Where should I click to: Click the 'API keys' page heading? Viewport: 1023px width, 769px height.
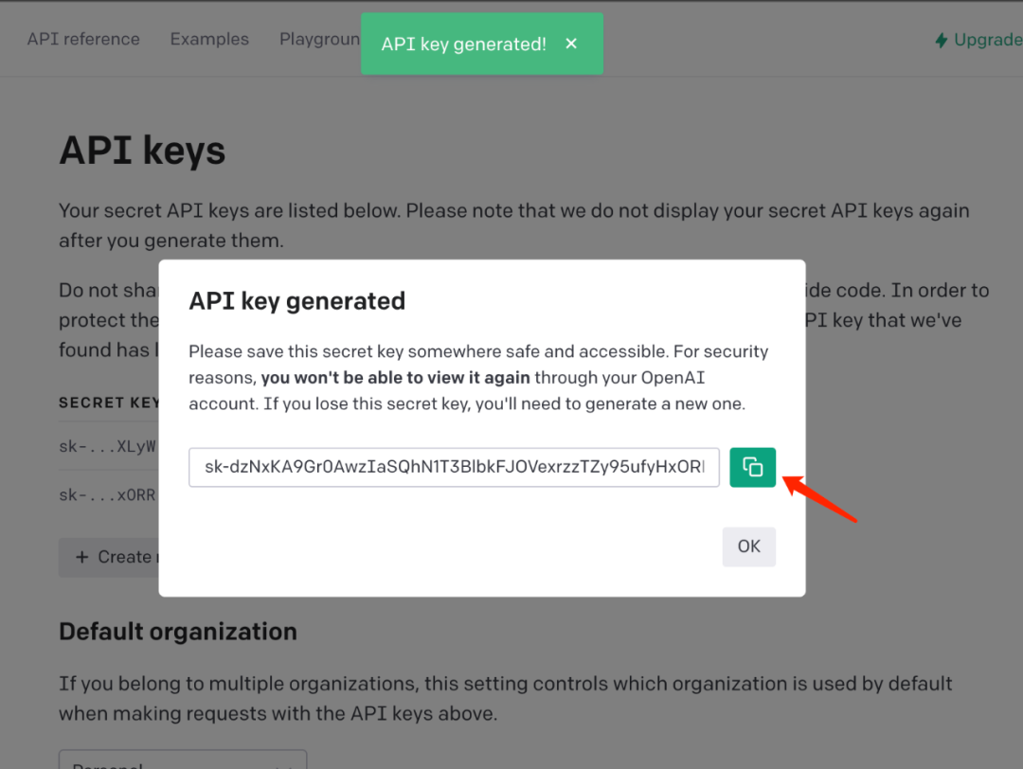[x=142, y=151]
